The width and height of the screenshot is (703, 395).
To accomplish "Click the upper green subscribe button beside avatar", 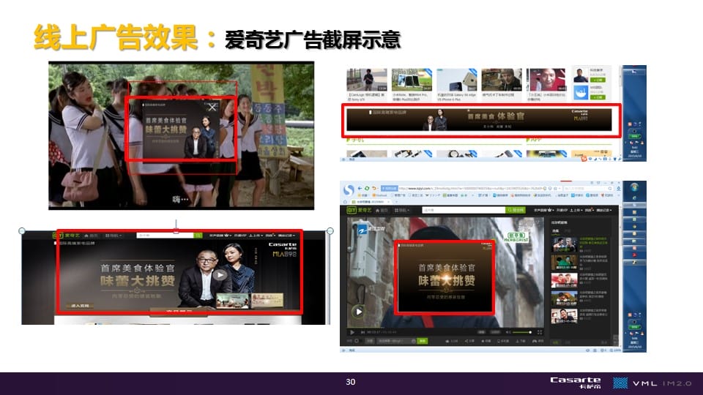I will (x=598, y=80).
